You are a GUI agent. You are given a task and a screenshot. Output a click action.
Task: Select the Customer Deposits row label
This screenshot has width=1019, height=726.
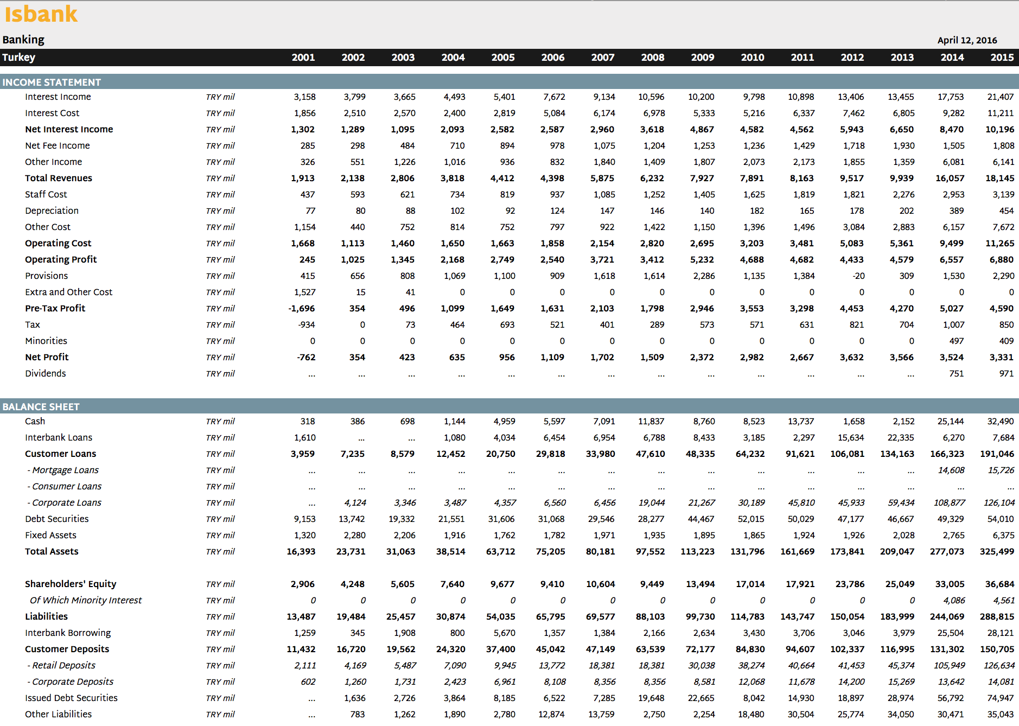point(67,649)
